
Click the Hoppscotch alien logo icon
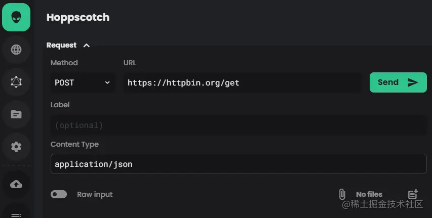[16, 17]
